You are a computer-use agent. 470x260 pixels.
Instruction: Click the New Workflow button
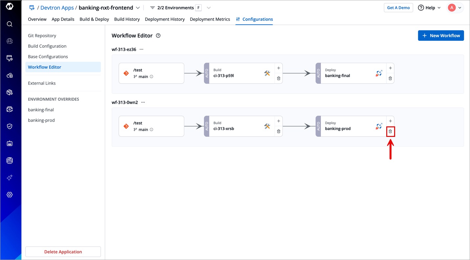[441, 35]
